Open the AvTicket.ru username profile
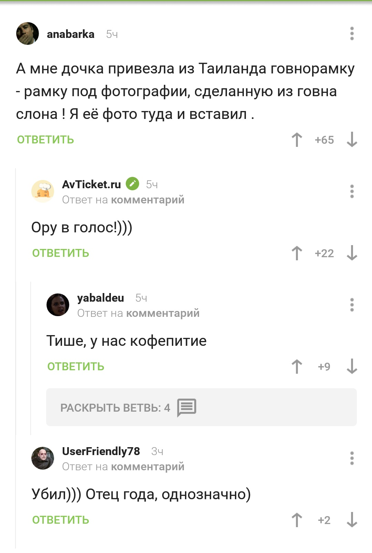 (91, 184)
